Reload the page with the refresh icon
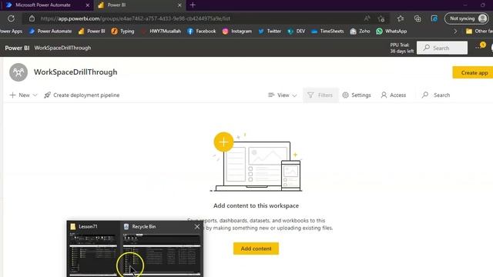The height and width of the screenshot is (277, 493). click(x=11, y=18)
